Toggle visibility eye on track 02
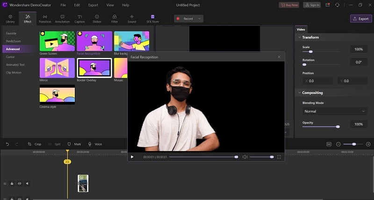The image size is (374, 200). point(20,183)
